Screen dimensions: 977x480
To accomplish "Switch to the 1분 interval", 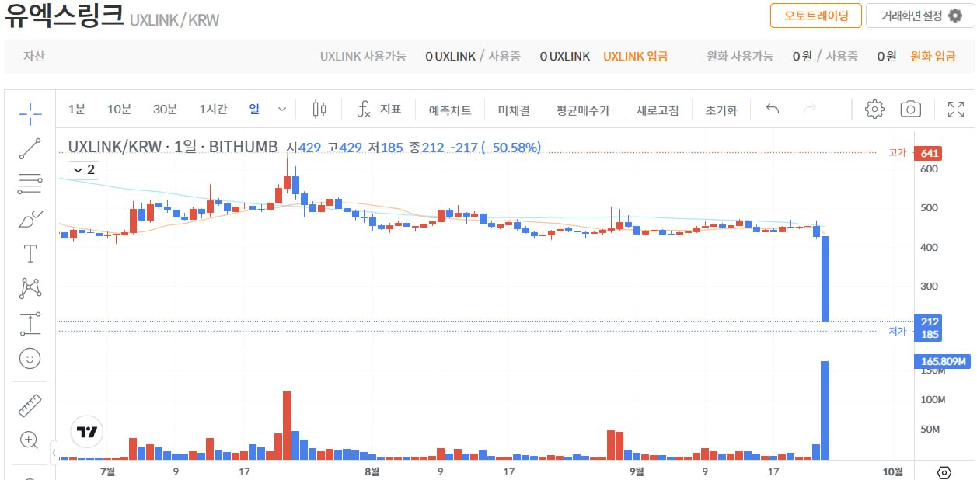I will click(x=77, y=110).
